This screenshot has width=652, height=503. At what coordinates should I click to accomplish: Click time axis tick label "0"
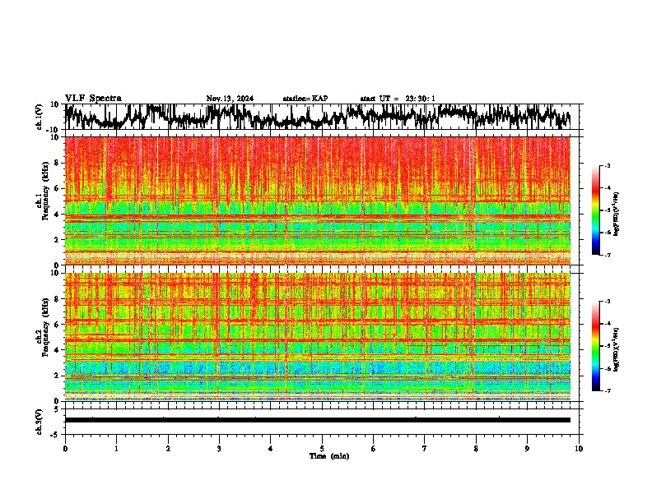[x=65, y=449]
